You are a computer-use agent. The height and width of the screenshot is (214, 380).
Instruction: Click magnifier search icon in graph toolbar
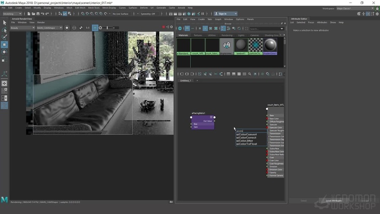(x=250, y=74)
